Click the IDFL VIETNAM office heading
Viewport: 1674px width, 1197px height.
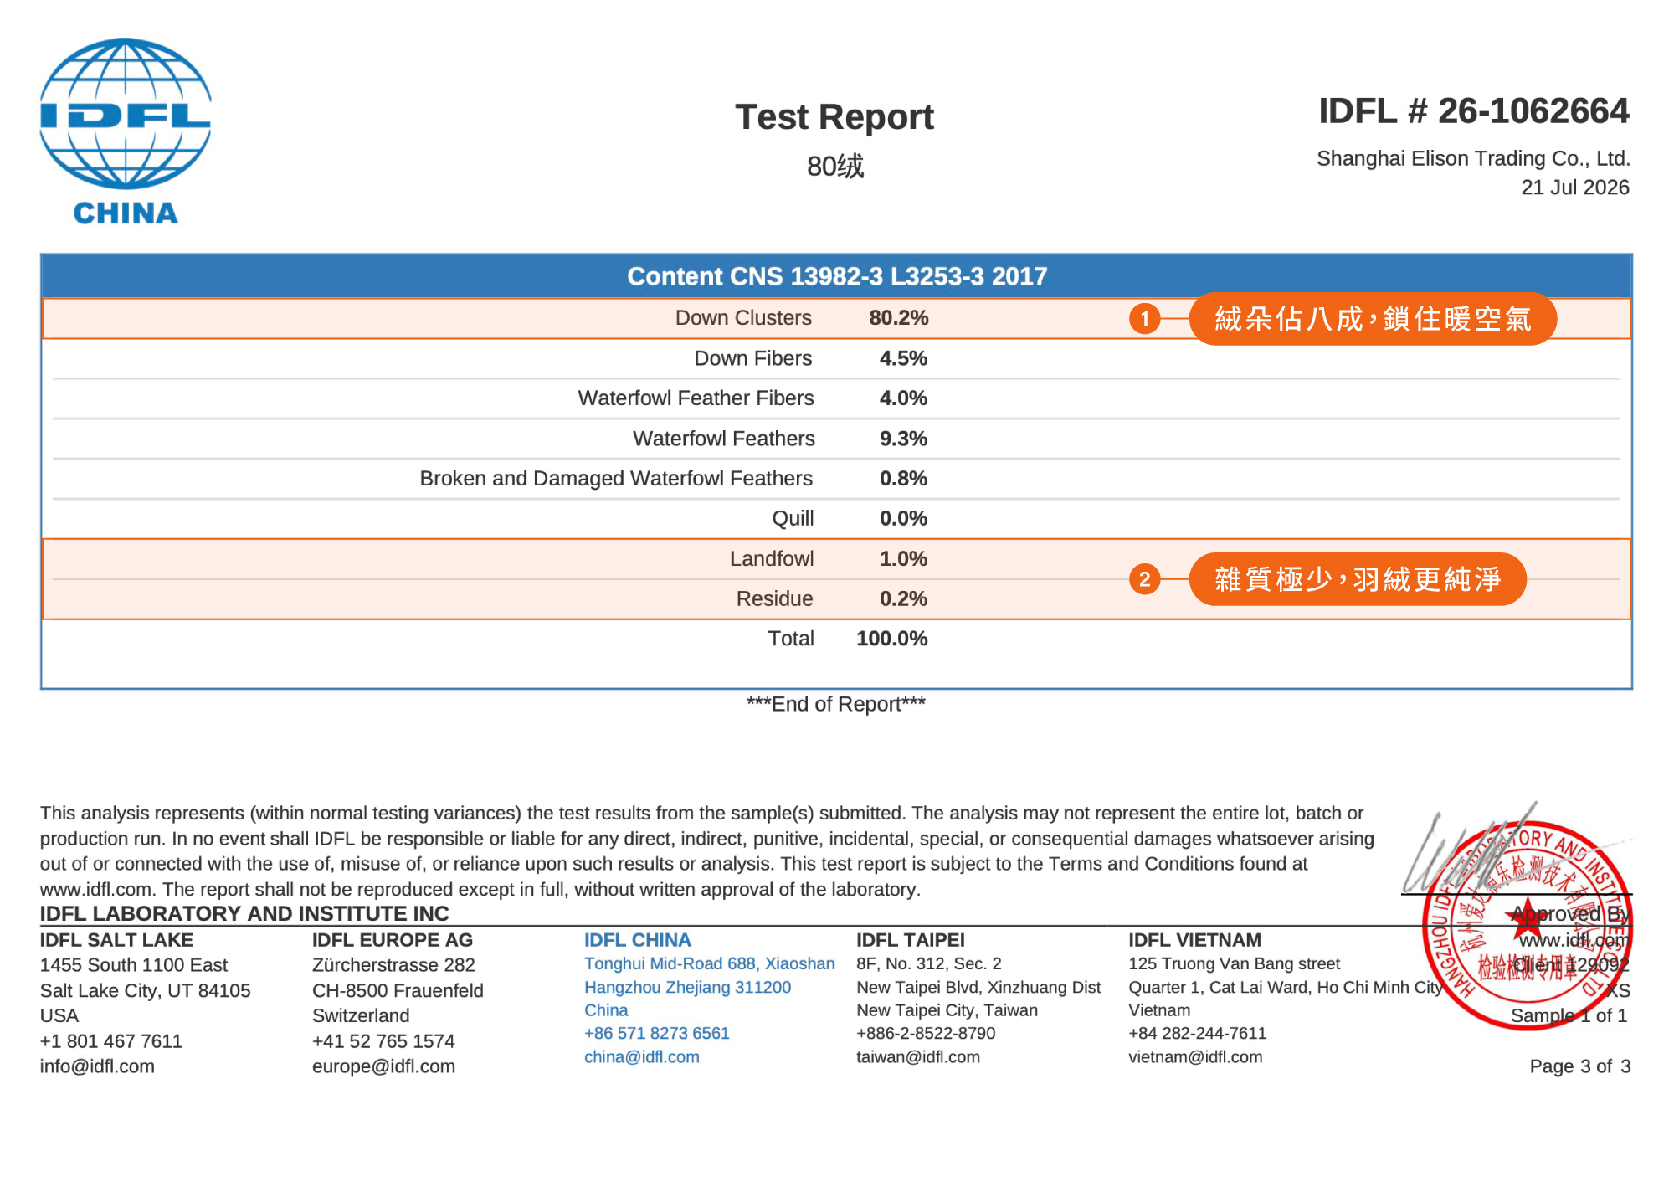(x=1194, y=940)
